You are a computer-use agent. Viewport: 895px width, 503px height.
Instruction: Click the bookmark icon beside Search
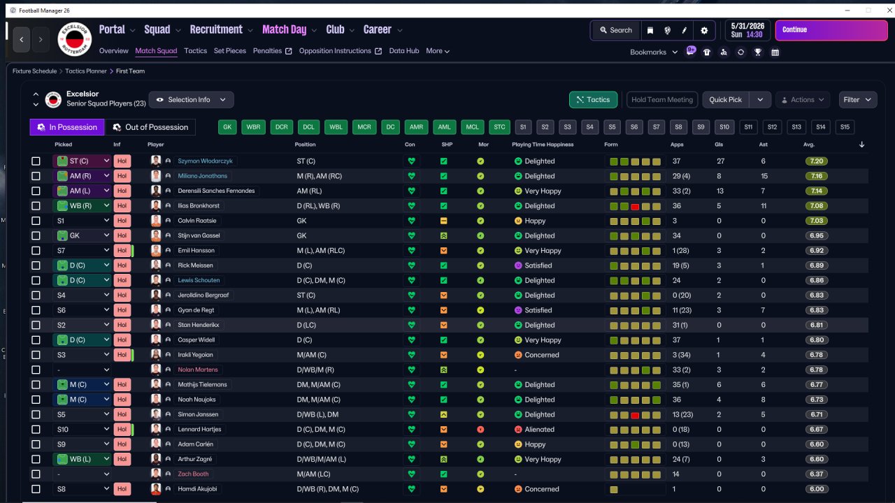click(650, 30)
